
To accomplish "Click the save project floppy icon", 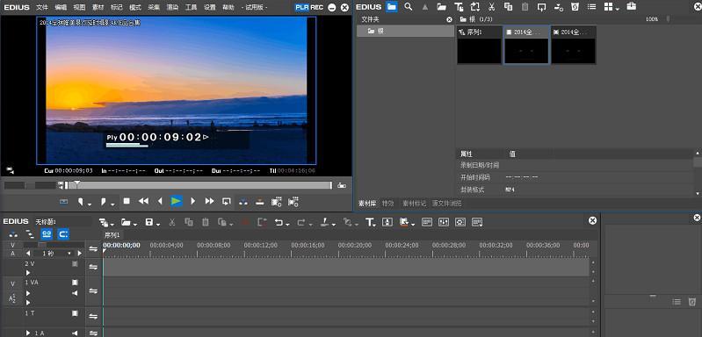I will point(149,222).
